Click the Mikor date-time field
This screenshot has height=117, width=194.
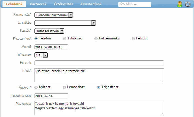(x=51, y=47)
